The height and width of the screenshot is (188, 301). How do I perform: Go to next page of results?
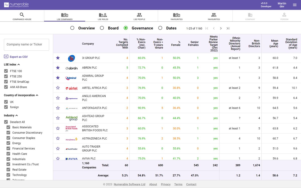(x=221, y=28)
